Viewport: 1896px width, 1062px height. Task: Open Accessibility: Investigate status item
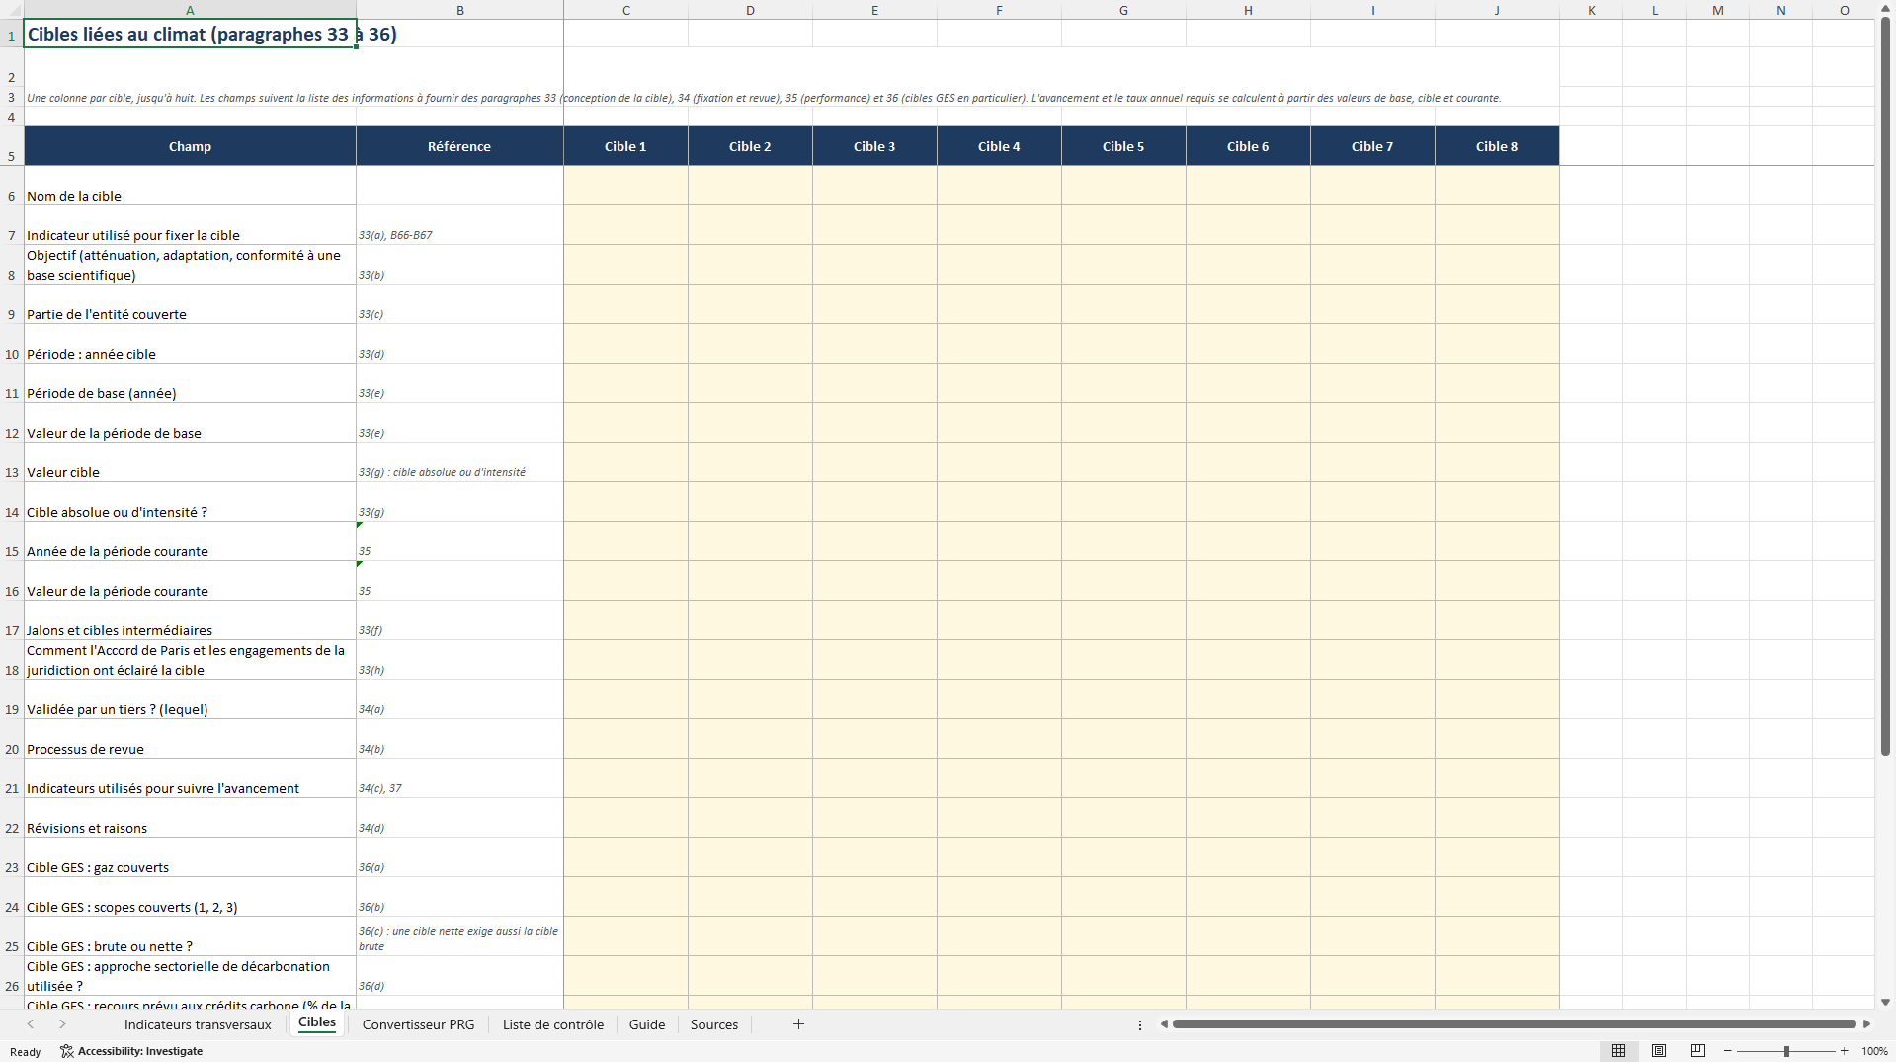(x=131, y=1051)
